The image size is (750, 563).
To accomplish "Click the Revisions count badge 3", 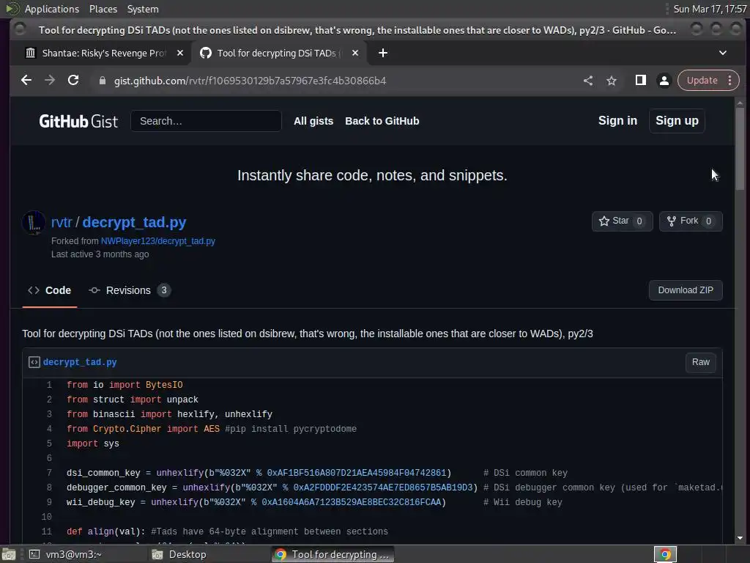I will pyautogui.click(x=163, y=290).
